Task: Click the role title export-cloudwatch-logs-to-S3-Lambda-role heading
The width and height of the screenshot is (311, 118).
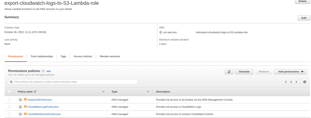Action: [x=51, y=3]
